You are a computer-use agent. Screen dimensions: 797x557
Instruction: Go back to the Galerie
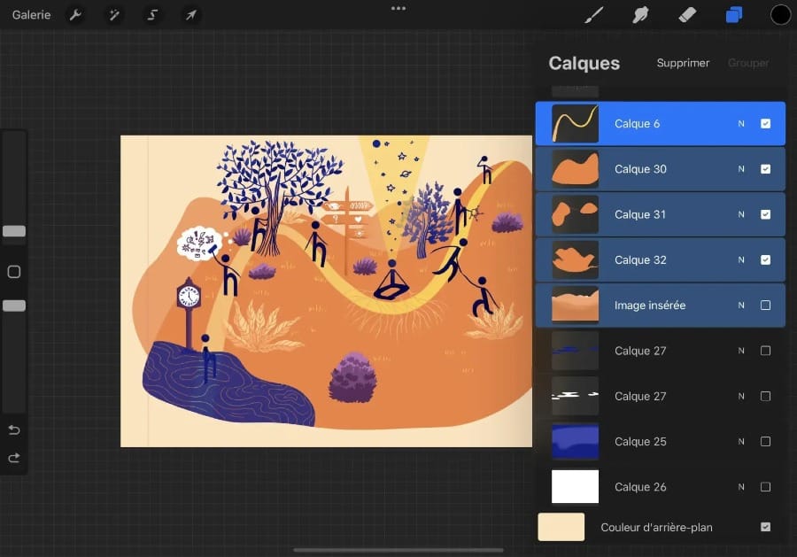pos(31,14)
